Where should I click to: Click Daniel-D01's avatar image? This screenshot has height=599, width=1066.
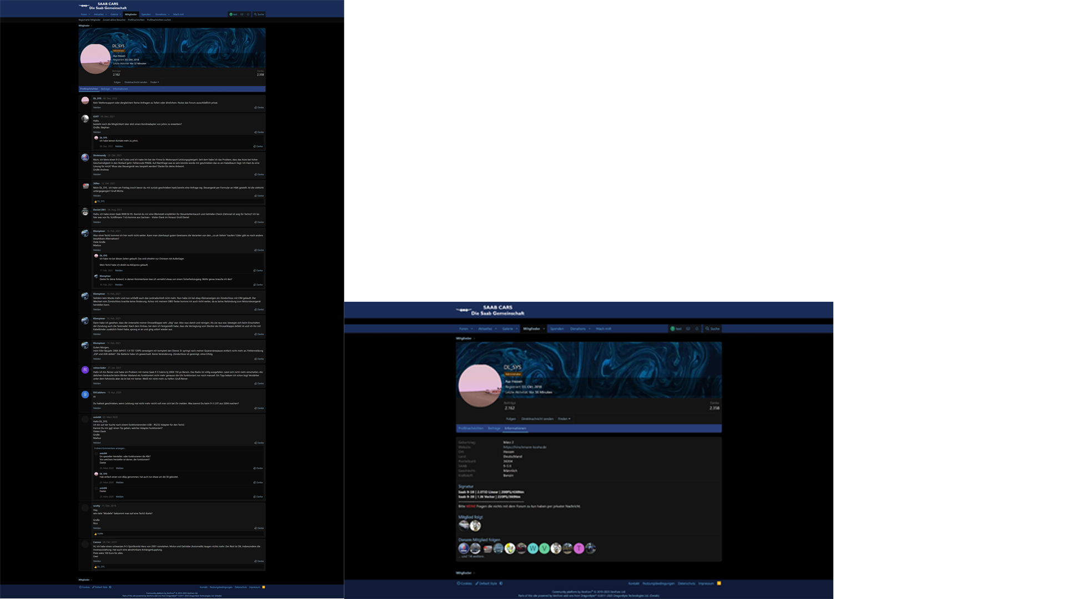(85, 212)
